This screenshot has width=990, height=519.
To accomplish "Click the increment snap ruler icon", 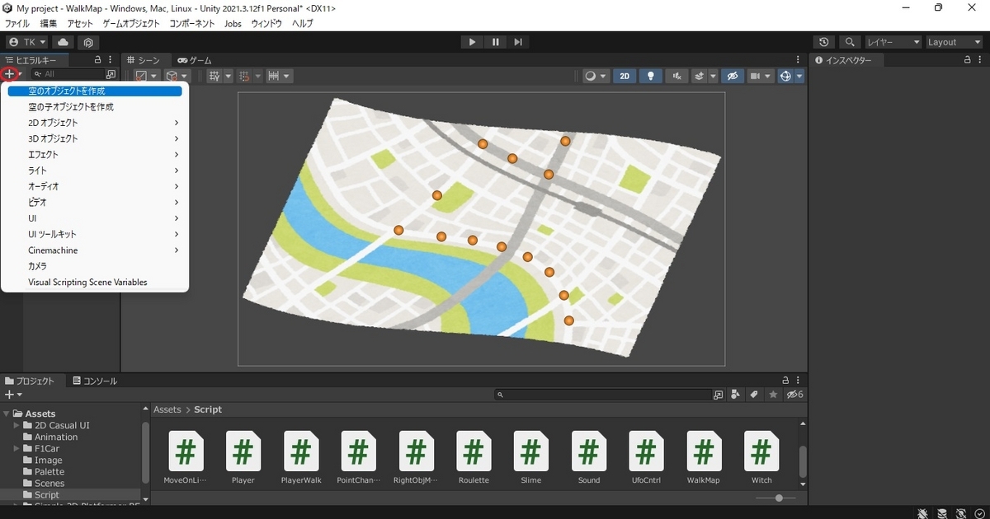I will 274,76.
